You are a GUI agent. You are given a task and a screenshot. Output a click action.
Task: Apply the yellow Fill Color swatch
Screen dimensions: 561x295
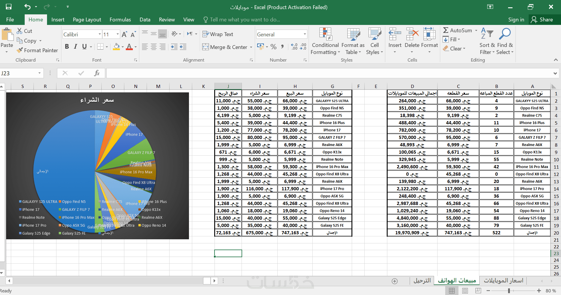coord(116,47)
